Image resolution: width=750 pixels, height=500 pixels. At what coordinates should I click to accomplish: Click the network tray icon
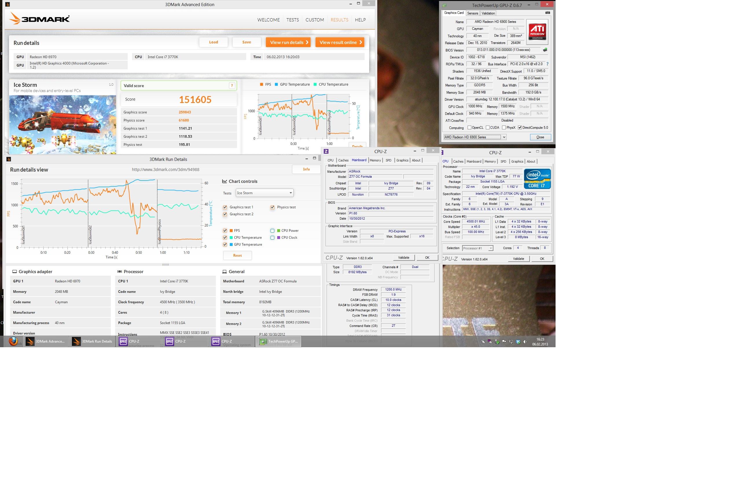coord(511,342)
